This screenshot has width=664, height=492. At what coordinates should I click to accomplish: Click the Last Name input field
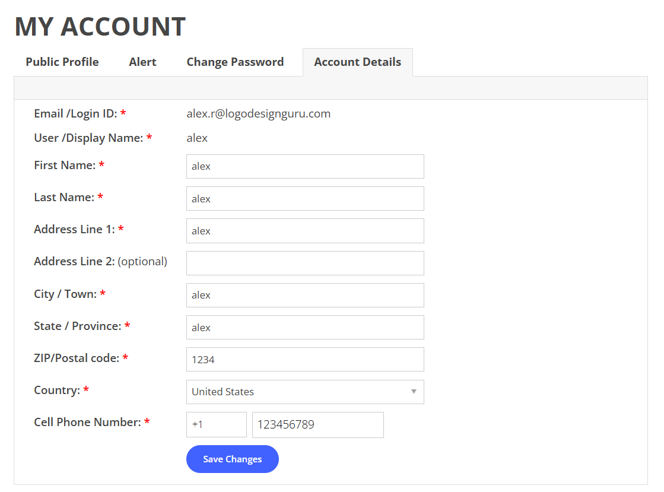pyautogui.click(x=305, y=199)
